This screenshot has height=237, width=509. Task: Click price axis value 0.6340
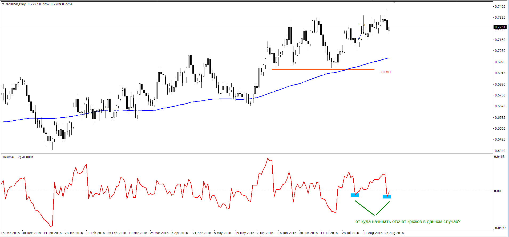[500, 151]
